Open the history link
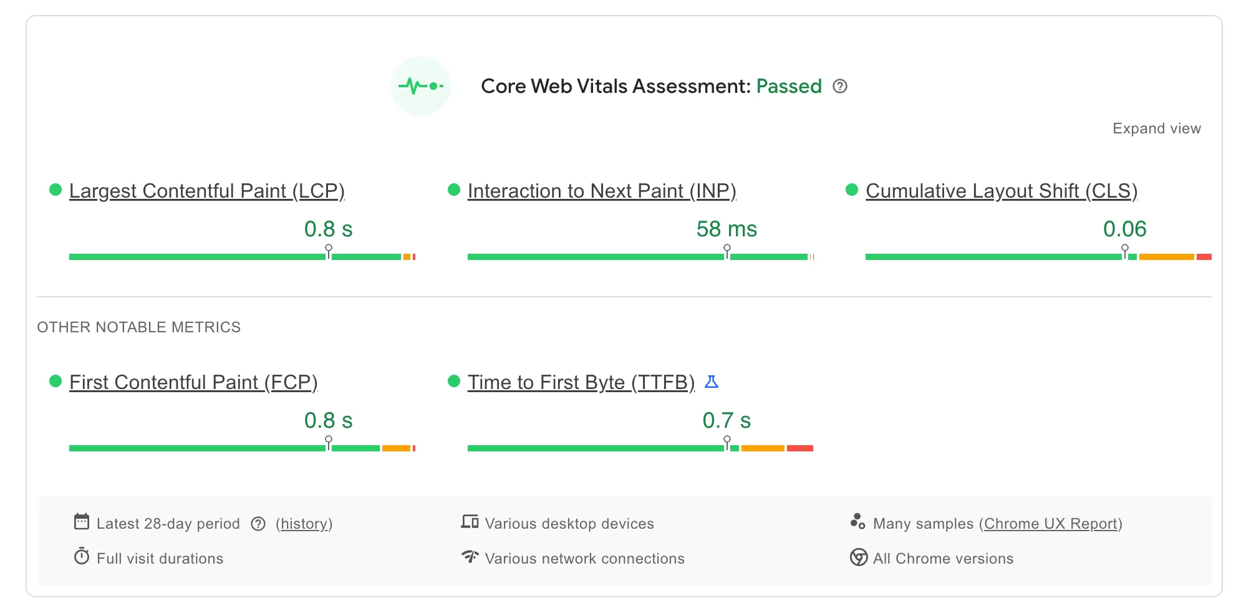Screen dimensions: 1236x611 coord(304,524)
